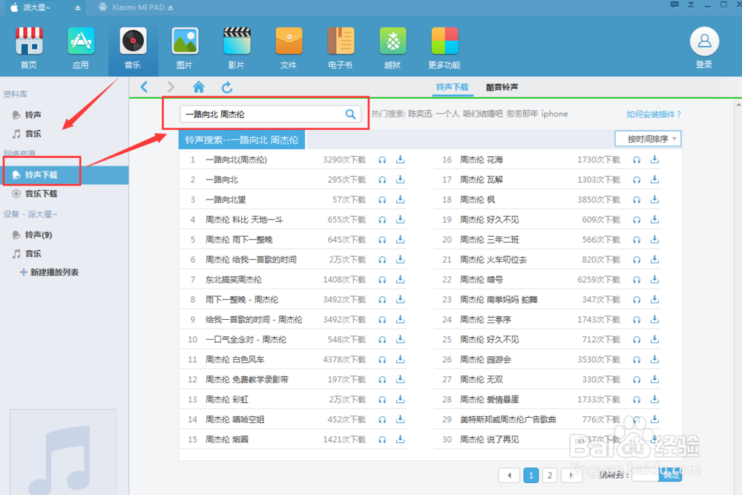
Task: Go back with the left arrow
Action: pyautogui.click(x=145, y=87)
